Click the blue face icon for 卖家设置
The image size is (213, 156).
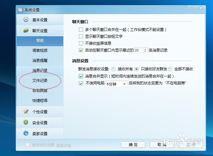(x=26, y=133)
